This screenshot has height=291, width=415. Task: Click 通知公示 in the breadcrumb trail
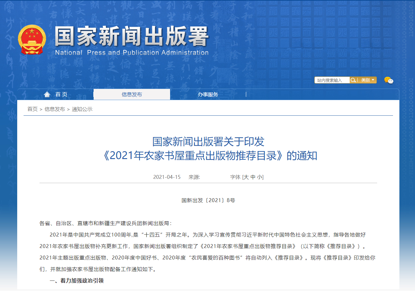(82, 109)
